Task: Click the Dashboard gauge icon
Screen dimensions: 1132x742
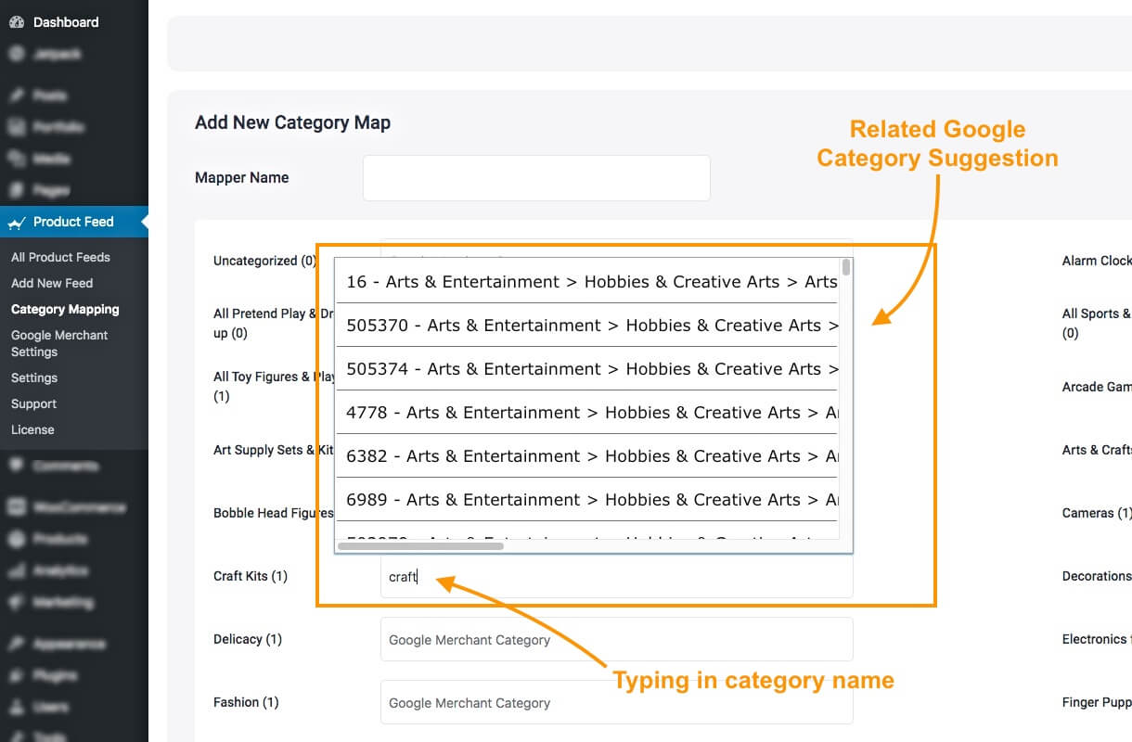Action: [x=17, y=21]
